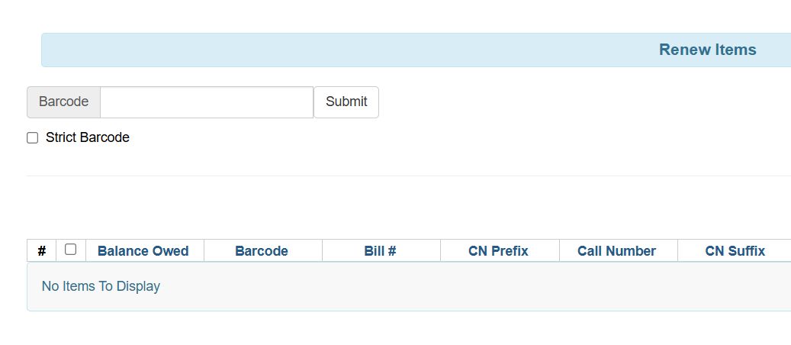This screenshot has width=791, height=345.
Task: Click the Barcode text input field
Action: (x=206, y=102)
